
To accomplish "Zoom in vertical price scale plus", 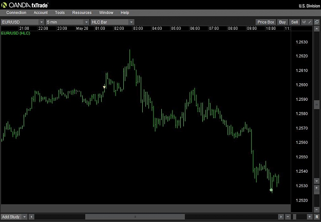I will [x=317, y=188].
